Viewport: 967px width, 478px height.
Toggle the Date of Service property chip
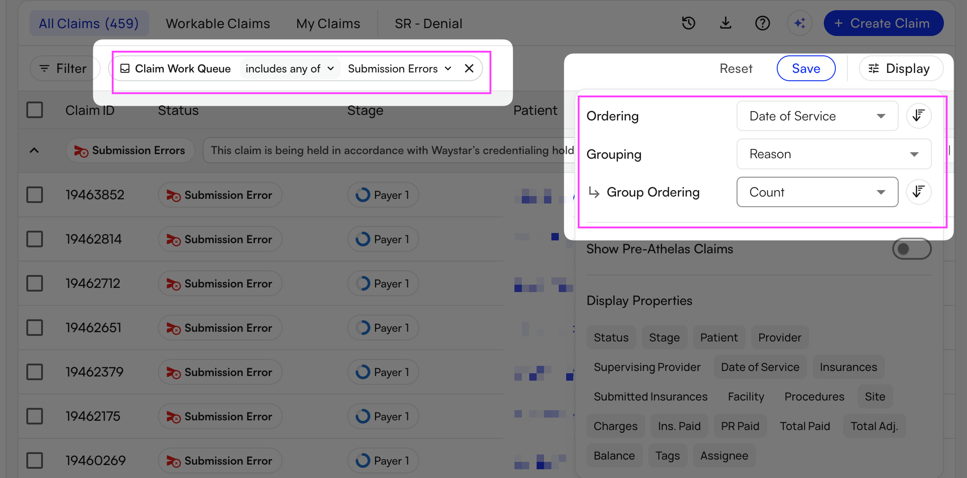click(x=760, y=367)
